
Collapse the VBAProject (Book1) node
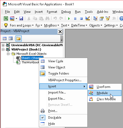3,49
